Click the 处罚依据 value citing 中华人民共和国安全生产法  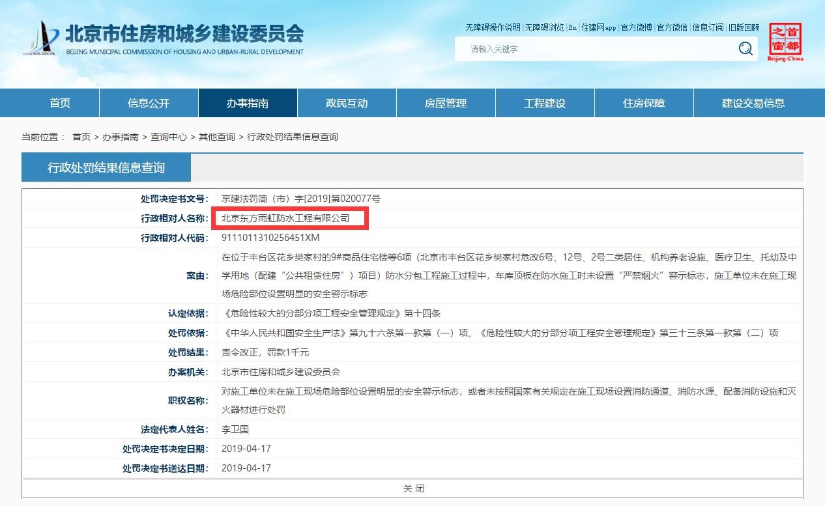pos(500,333)
